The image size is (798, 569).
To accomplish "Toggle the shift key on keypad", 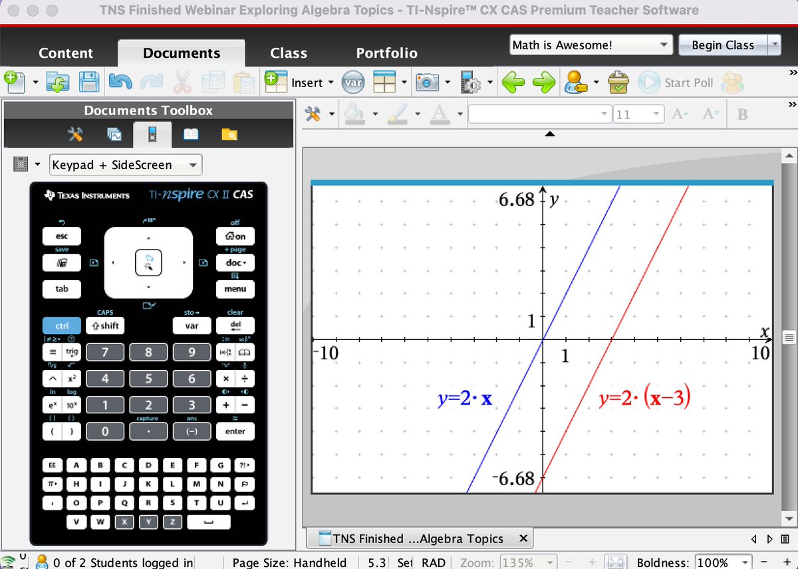I will 104,325.
